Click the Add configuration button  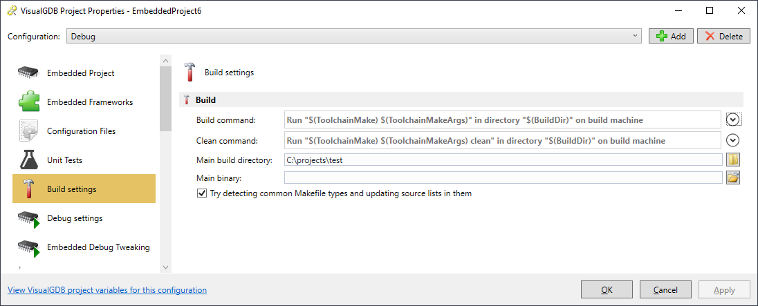click(671, 36)
